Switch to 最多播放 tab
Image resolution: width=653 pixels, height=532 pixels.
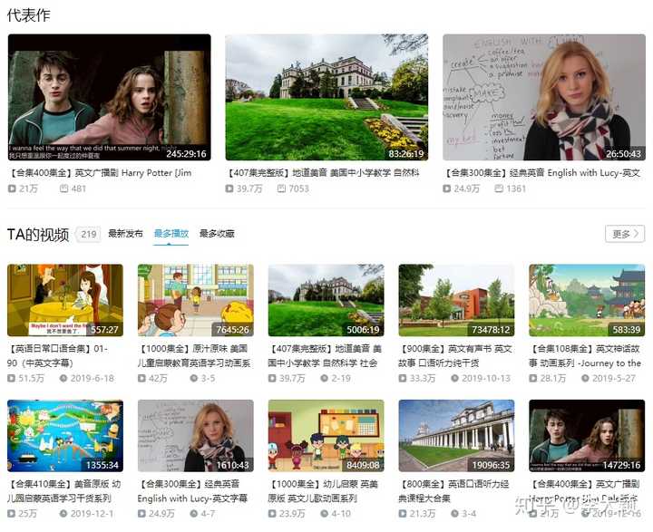click(x=171, y=234)
